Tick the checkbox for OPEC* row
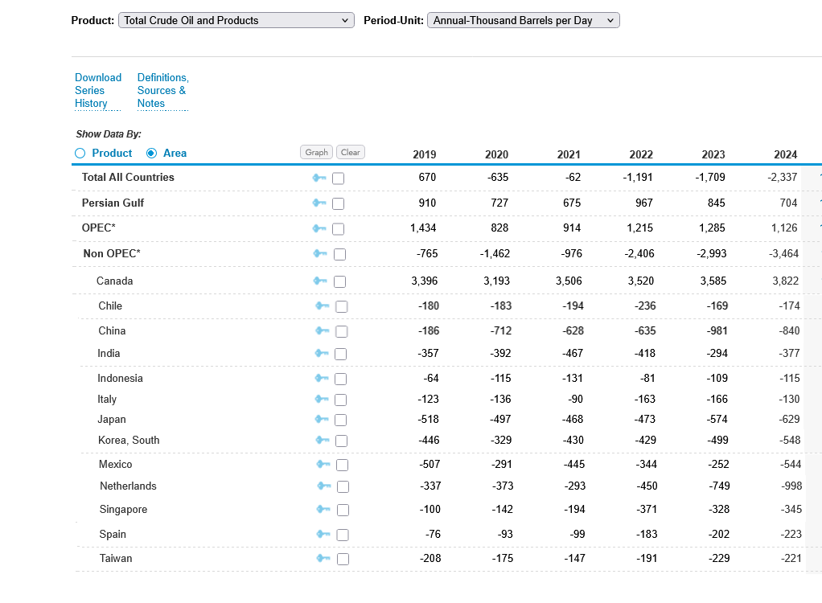 click(x=339, y=228)
